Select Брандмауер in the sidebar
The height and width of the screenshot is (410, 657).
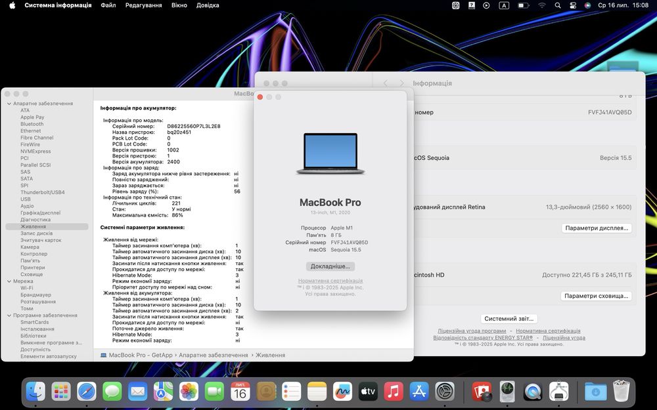point(35,295)
